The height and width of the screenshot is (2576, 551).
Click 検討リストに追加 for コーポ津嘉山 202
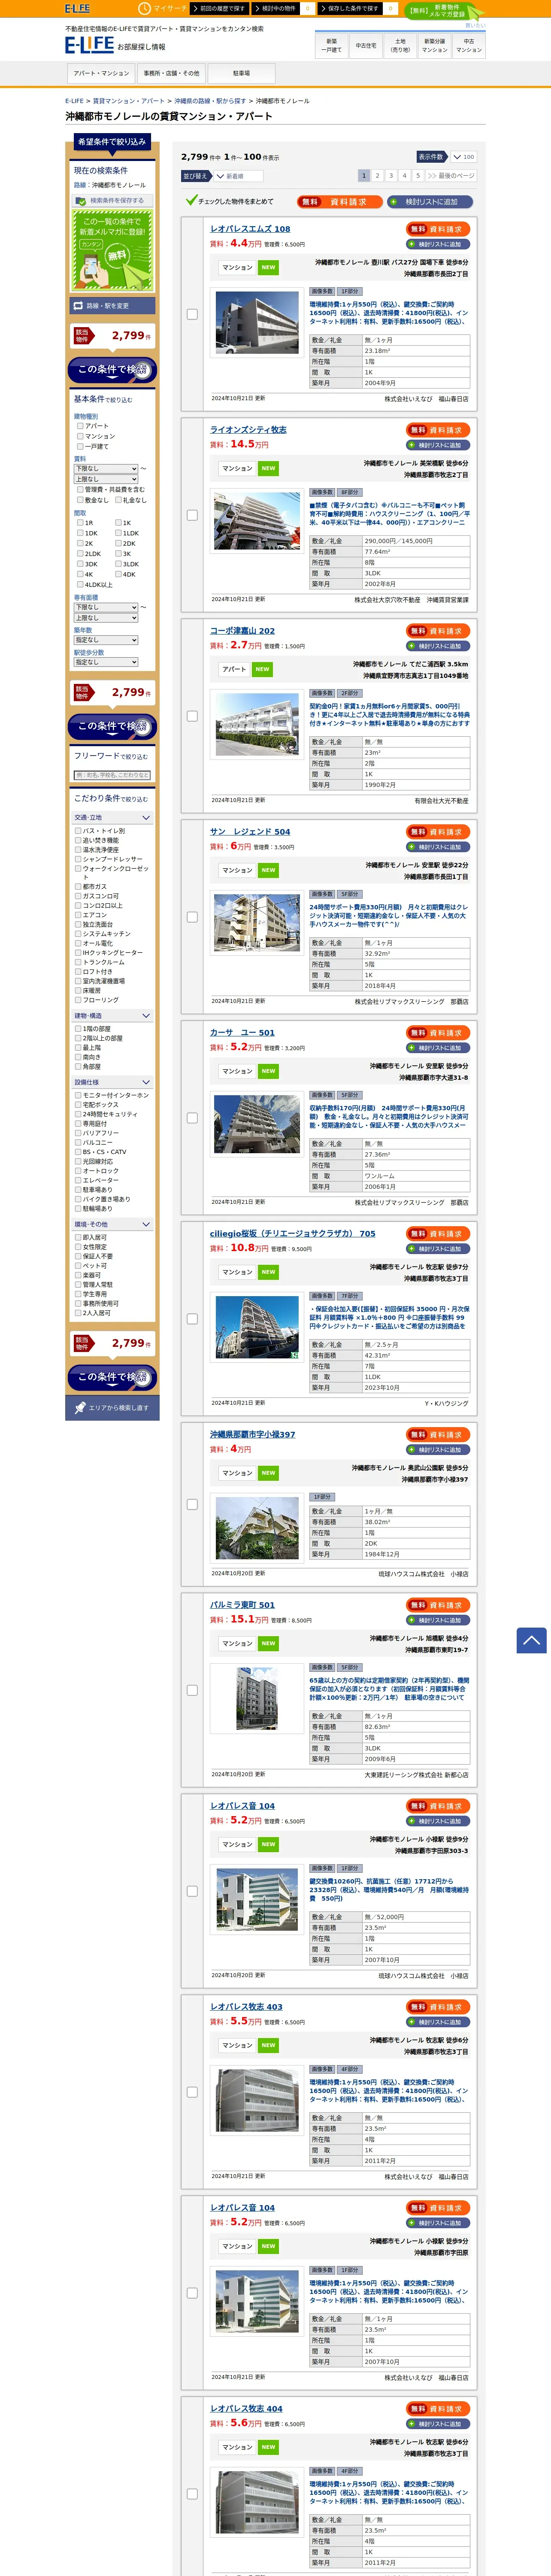point(439,646)
